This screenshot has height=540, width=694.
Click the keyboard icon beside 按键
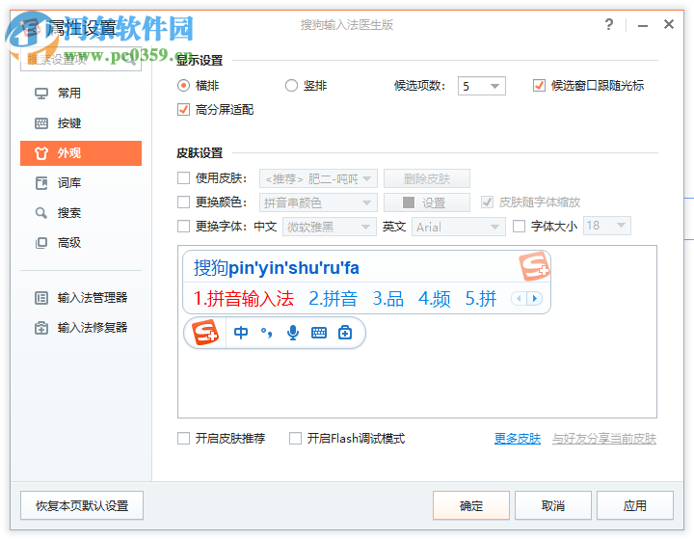[41, 123]
